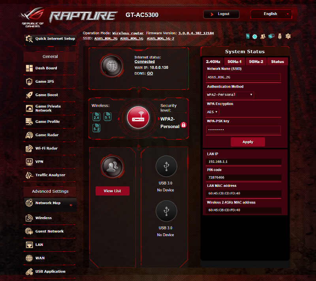This screenshot has width=316, height=281.
Task: Open the second USB 3.0 port icon
Action: pyautogui.click(x=166, y=211)
